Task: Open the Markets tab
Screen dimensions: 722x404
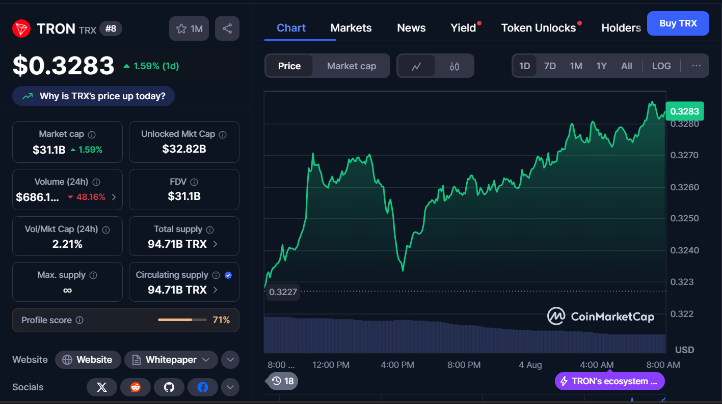Action: [351, 28]
